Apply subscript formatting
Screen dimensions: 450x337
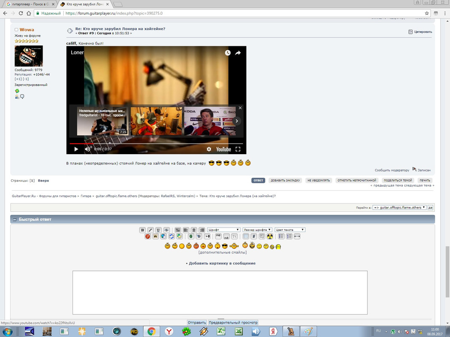pyautogui.click(x=226, y=236)
